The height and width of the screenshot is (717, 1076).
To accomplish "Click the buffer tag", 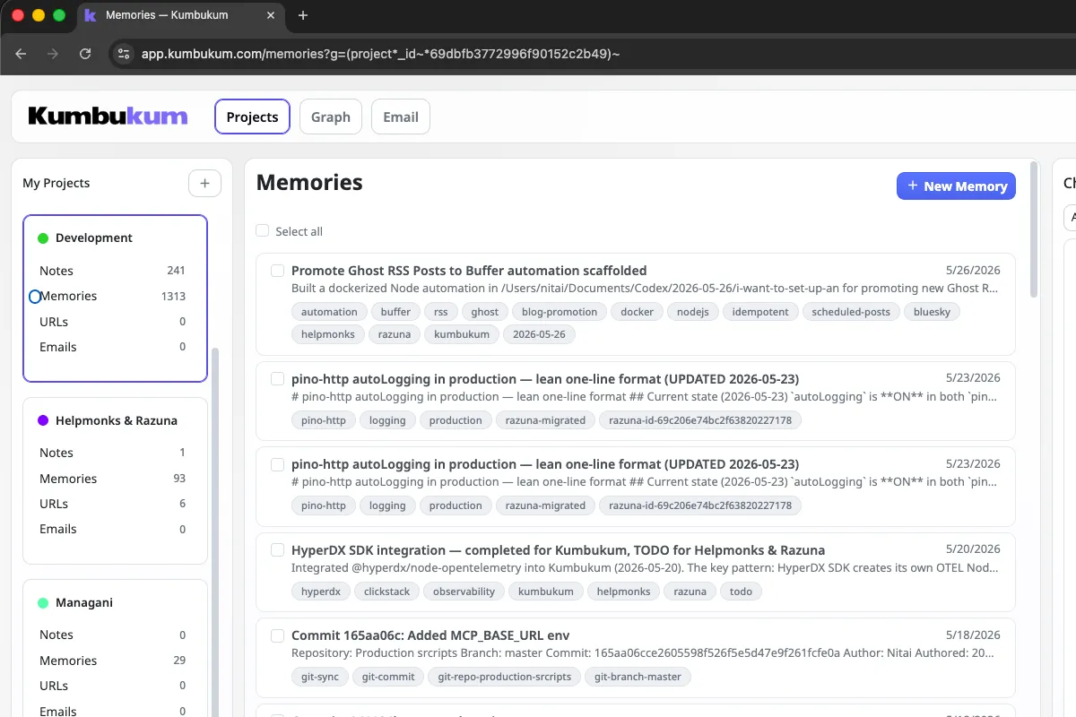I will (x=395, y=312).
